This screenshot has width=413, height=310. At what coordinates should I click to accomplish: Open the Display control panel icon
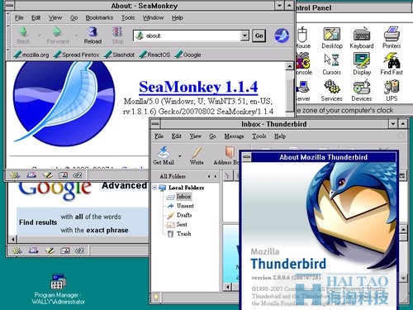(362, 64)
